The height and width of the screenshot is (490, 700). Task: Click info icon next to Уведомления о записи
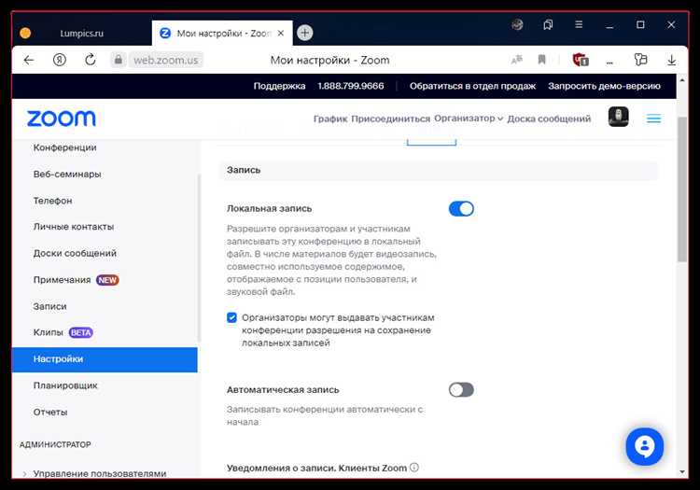click(414, 468)
